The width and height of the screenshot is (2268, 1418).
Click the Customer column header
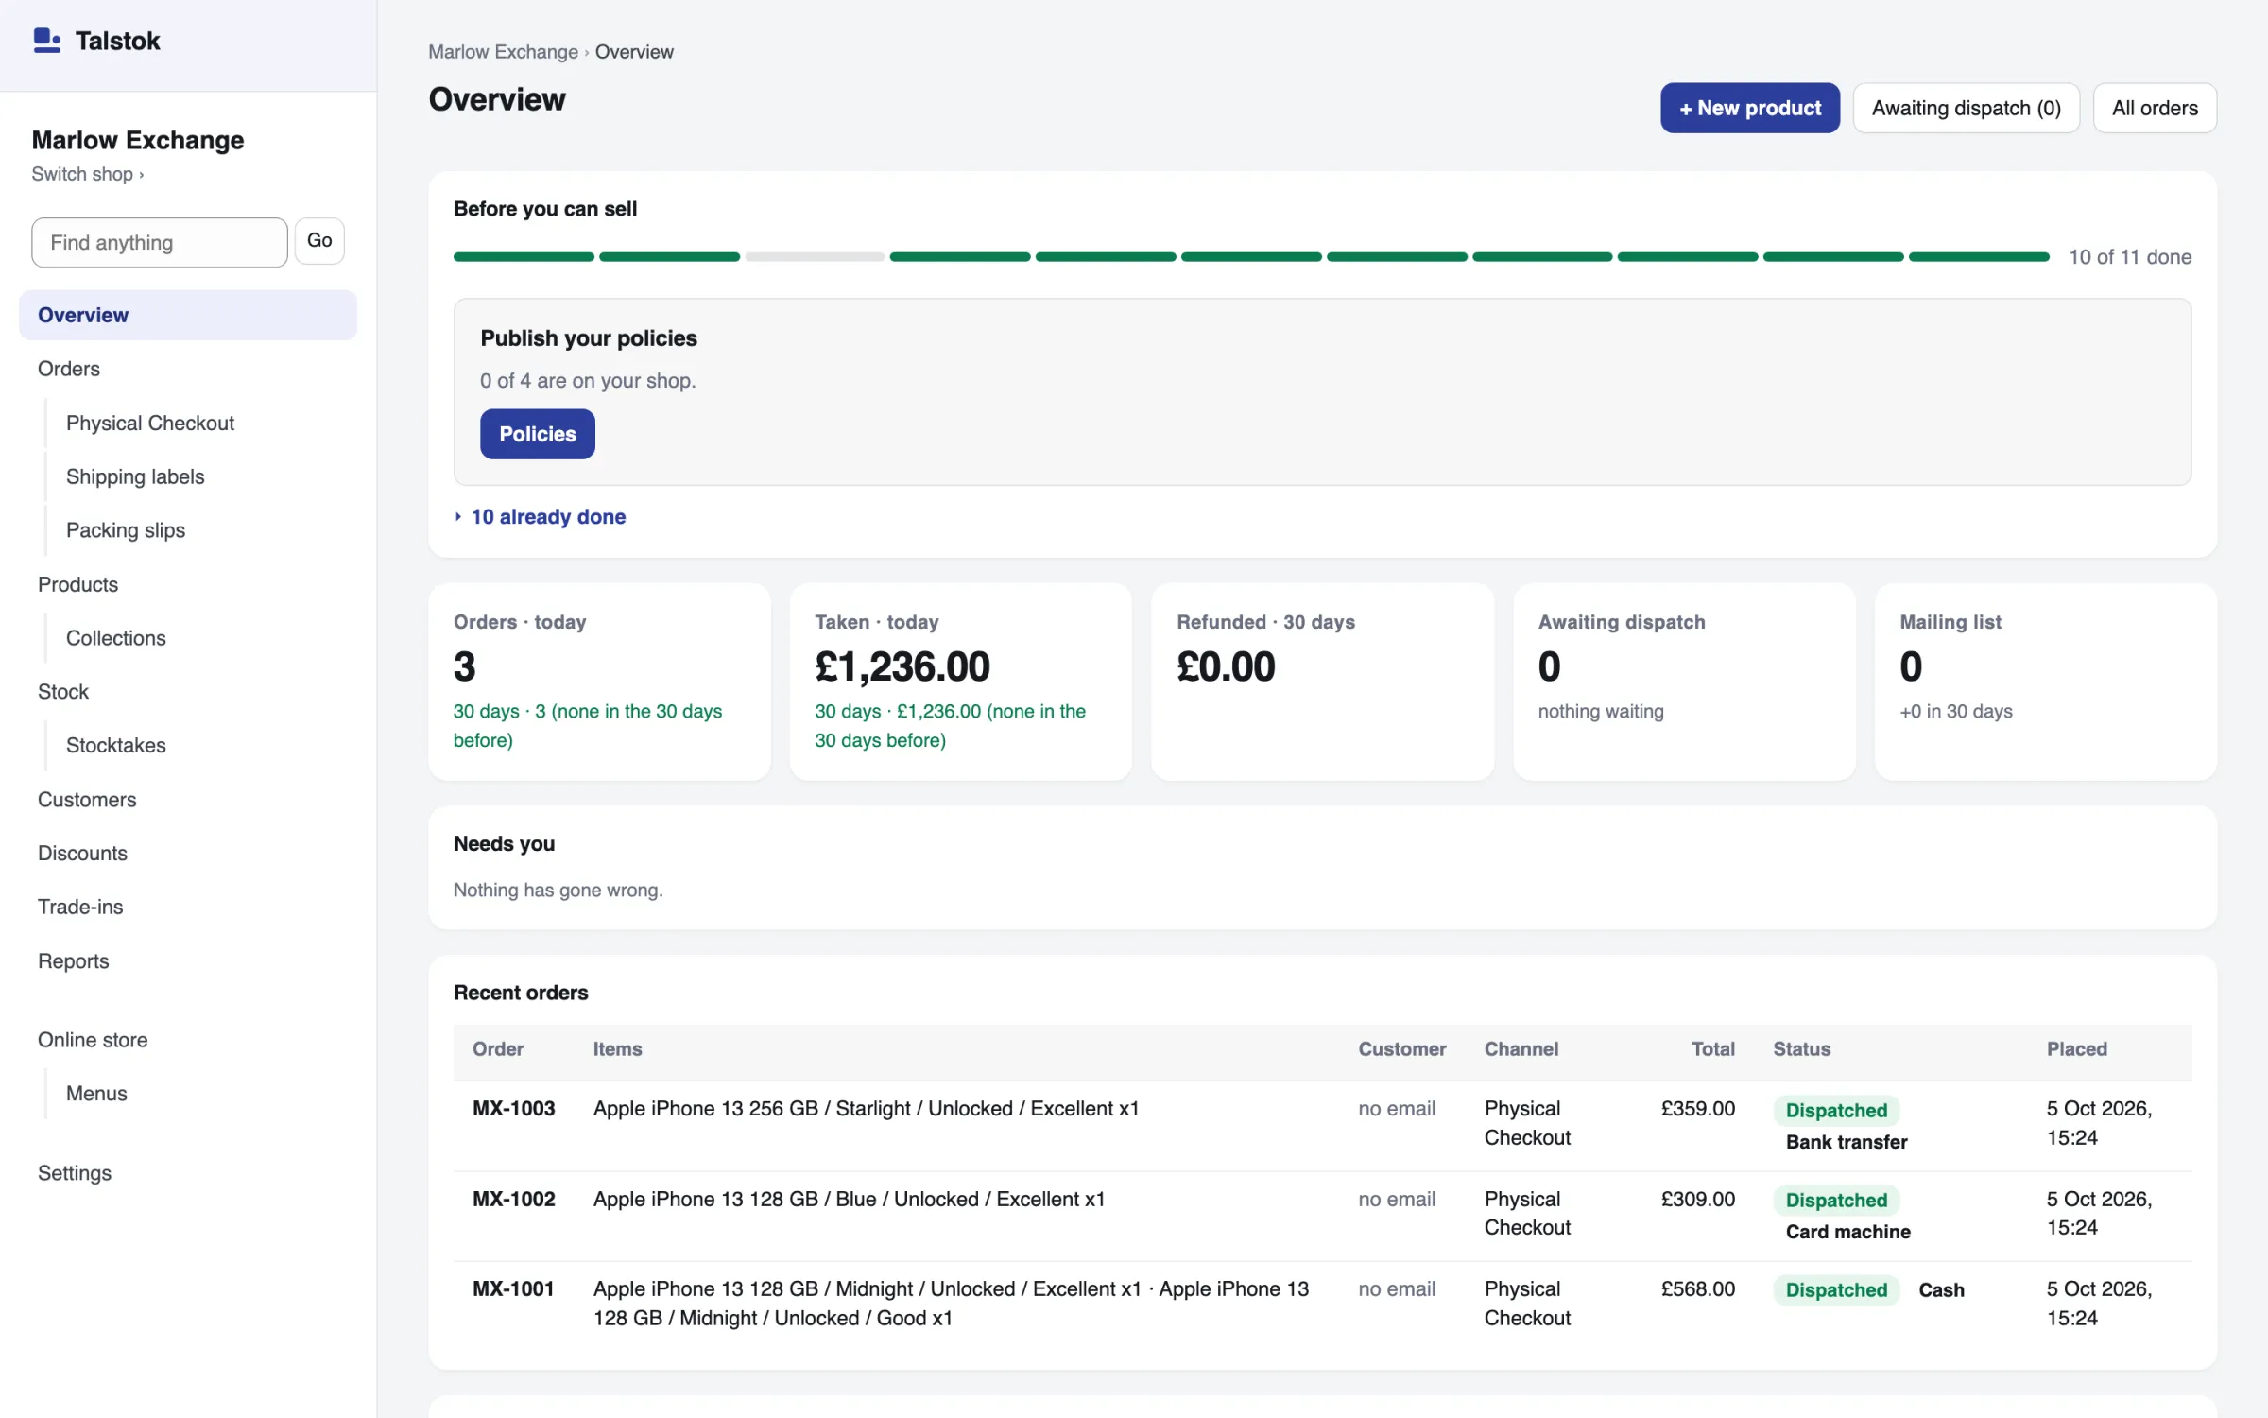click(1402, 1049)
